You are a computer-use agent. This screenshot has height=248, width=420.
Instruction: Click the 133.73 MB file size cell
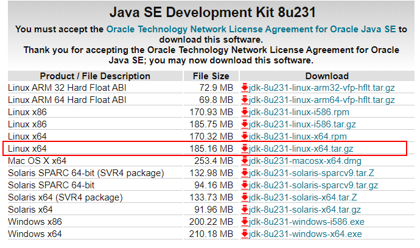[x=211, y=197]
